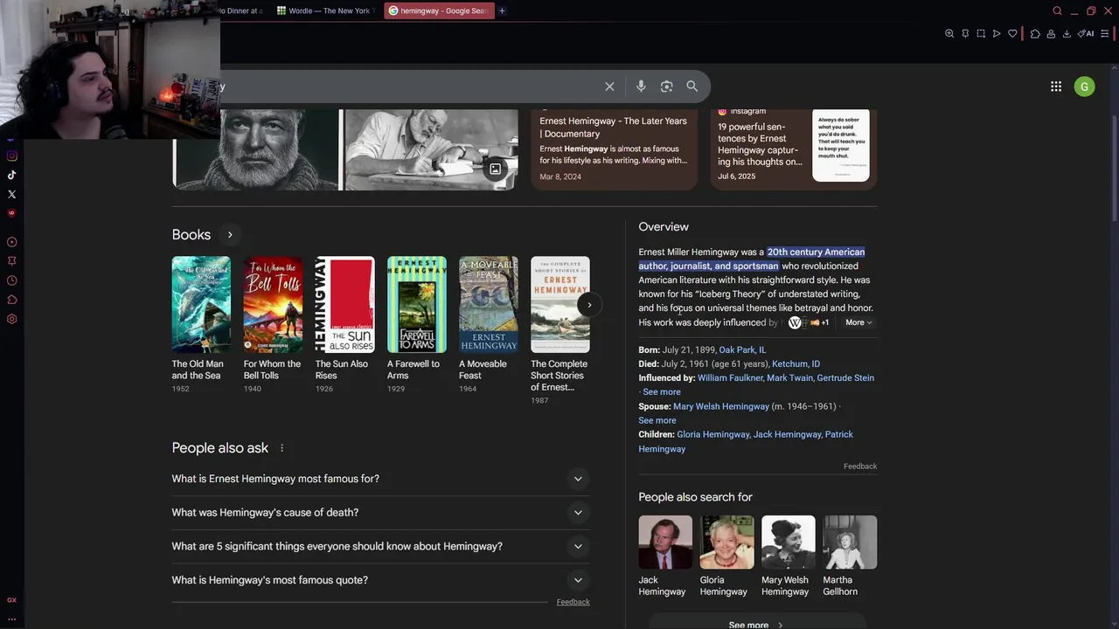Viewport: 1119px width, 629px height.
Task: Open the Google apps grid
Action: pos(1056,86)
